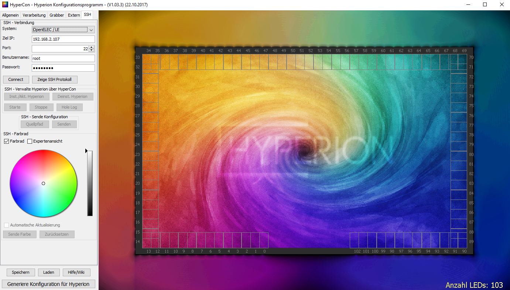Image resolution: width=510 pixels, height=290 pixels.
Task: Select the Grabber tab
Action: (x=57, y=15)
